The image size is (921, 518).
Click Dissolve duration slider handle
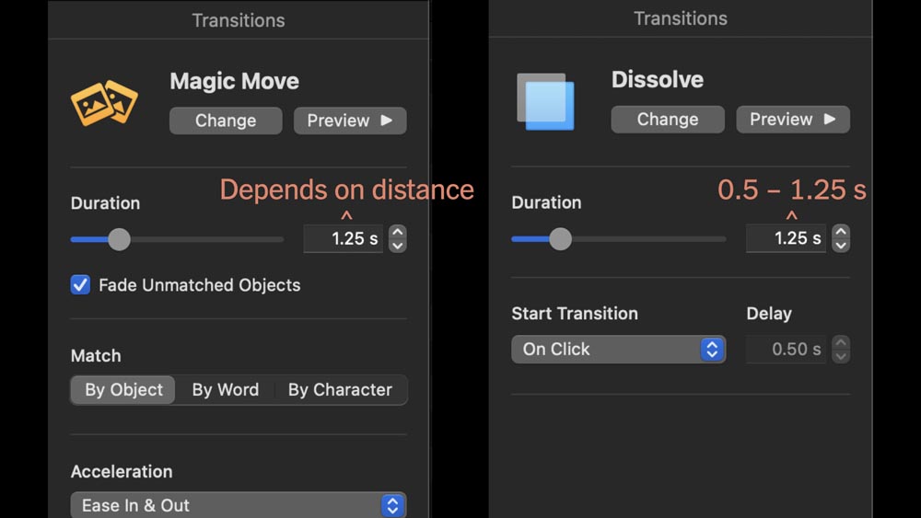coord(560,239)
